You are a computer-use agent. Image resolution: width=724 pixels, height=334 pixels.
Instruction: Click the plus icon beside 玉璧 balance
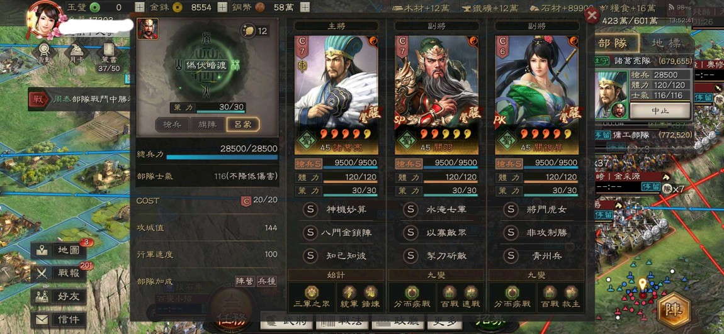coord(139,7)
